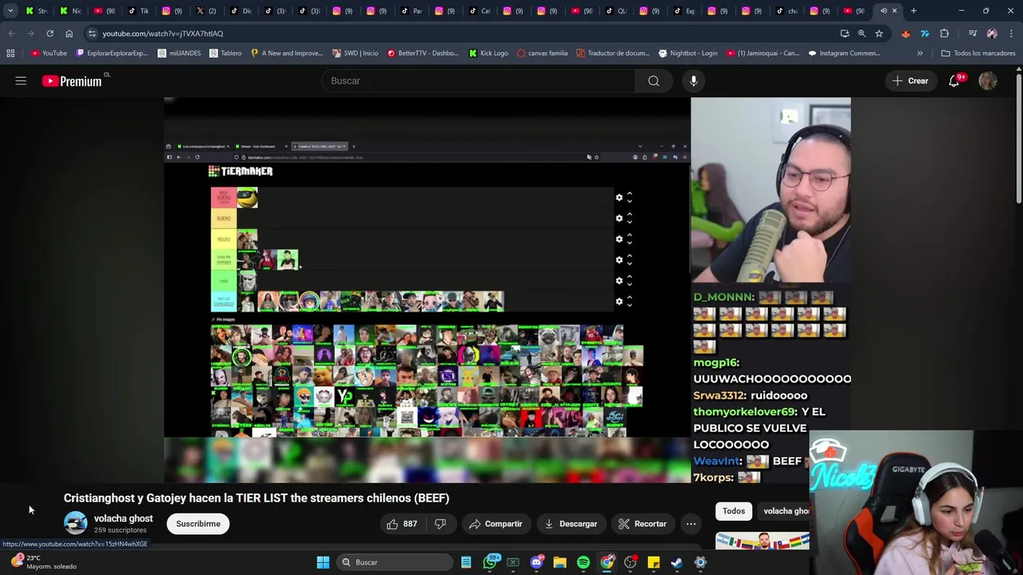Image resolution: width=1023 pixels, height=575 pixels.
Task: Switch to the Cel TikTok tab
Action: pos(480,11)
